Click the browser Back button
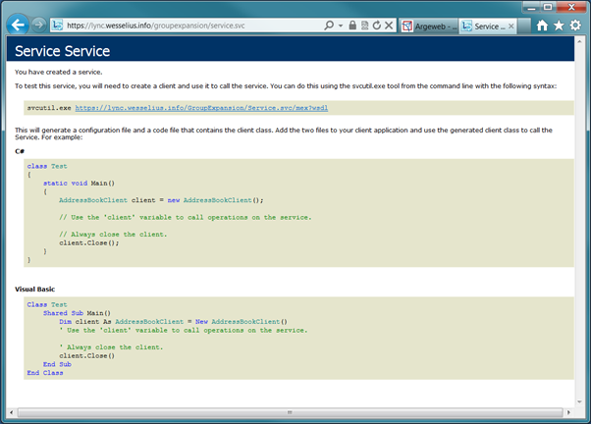The width and height of the screenshot is (591, 424). click(x=20, y=23)
